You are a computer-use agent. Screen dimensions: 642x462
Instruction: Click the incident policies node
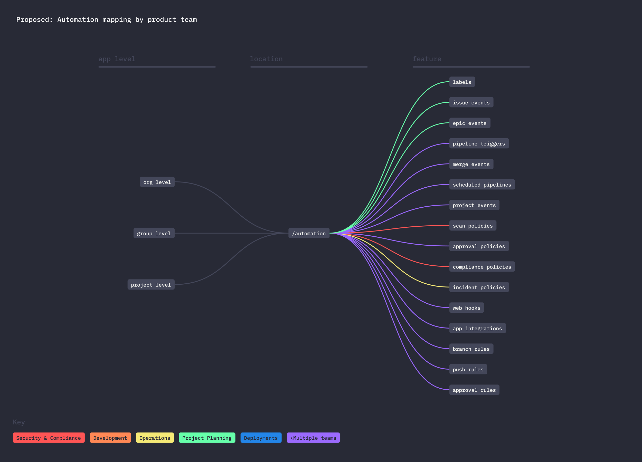pos(479,287)
